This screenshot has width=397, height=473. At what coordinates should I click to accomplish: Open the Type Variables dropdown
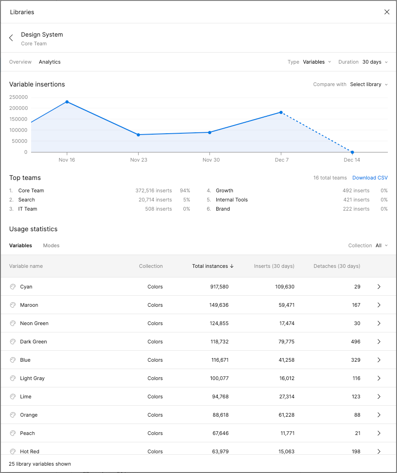pos(317,62)
